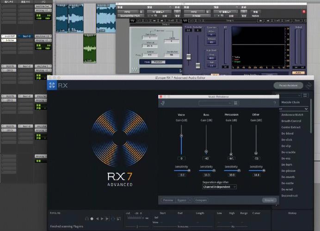The image size is (320, 231).
Task: Select De-click in the module list
Action: [x=287, y=140]
